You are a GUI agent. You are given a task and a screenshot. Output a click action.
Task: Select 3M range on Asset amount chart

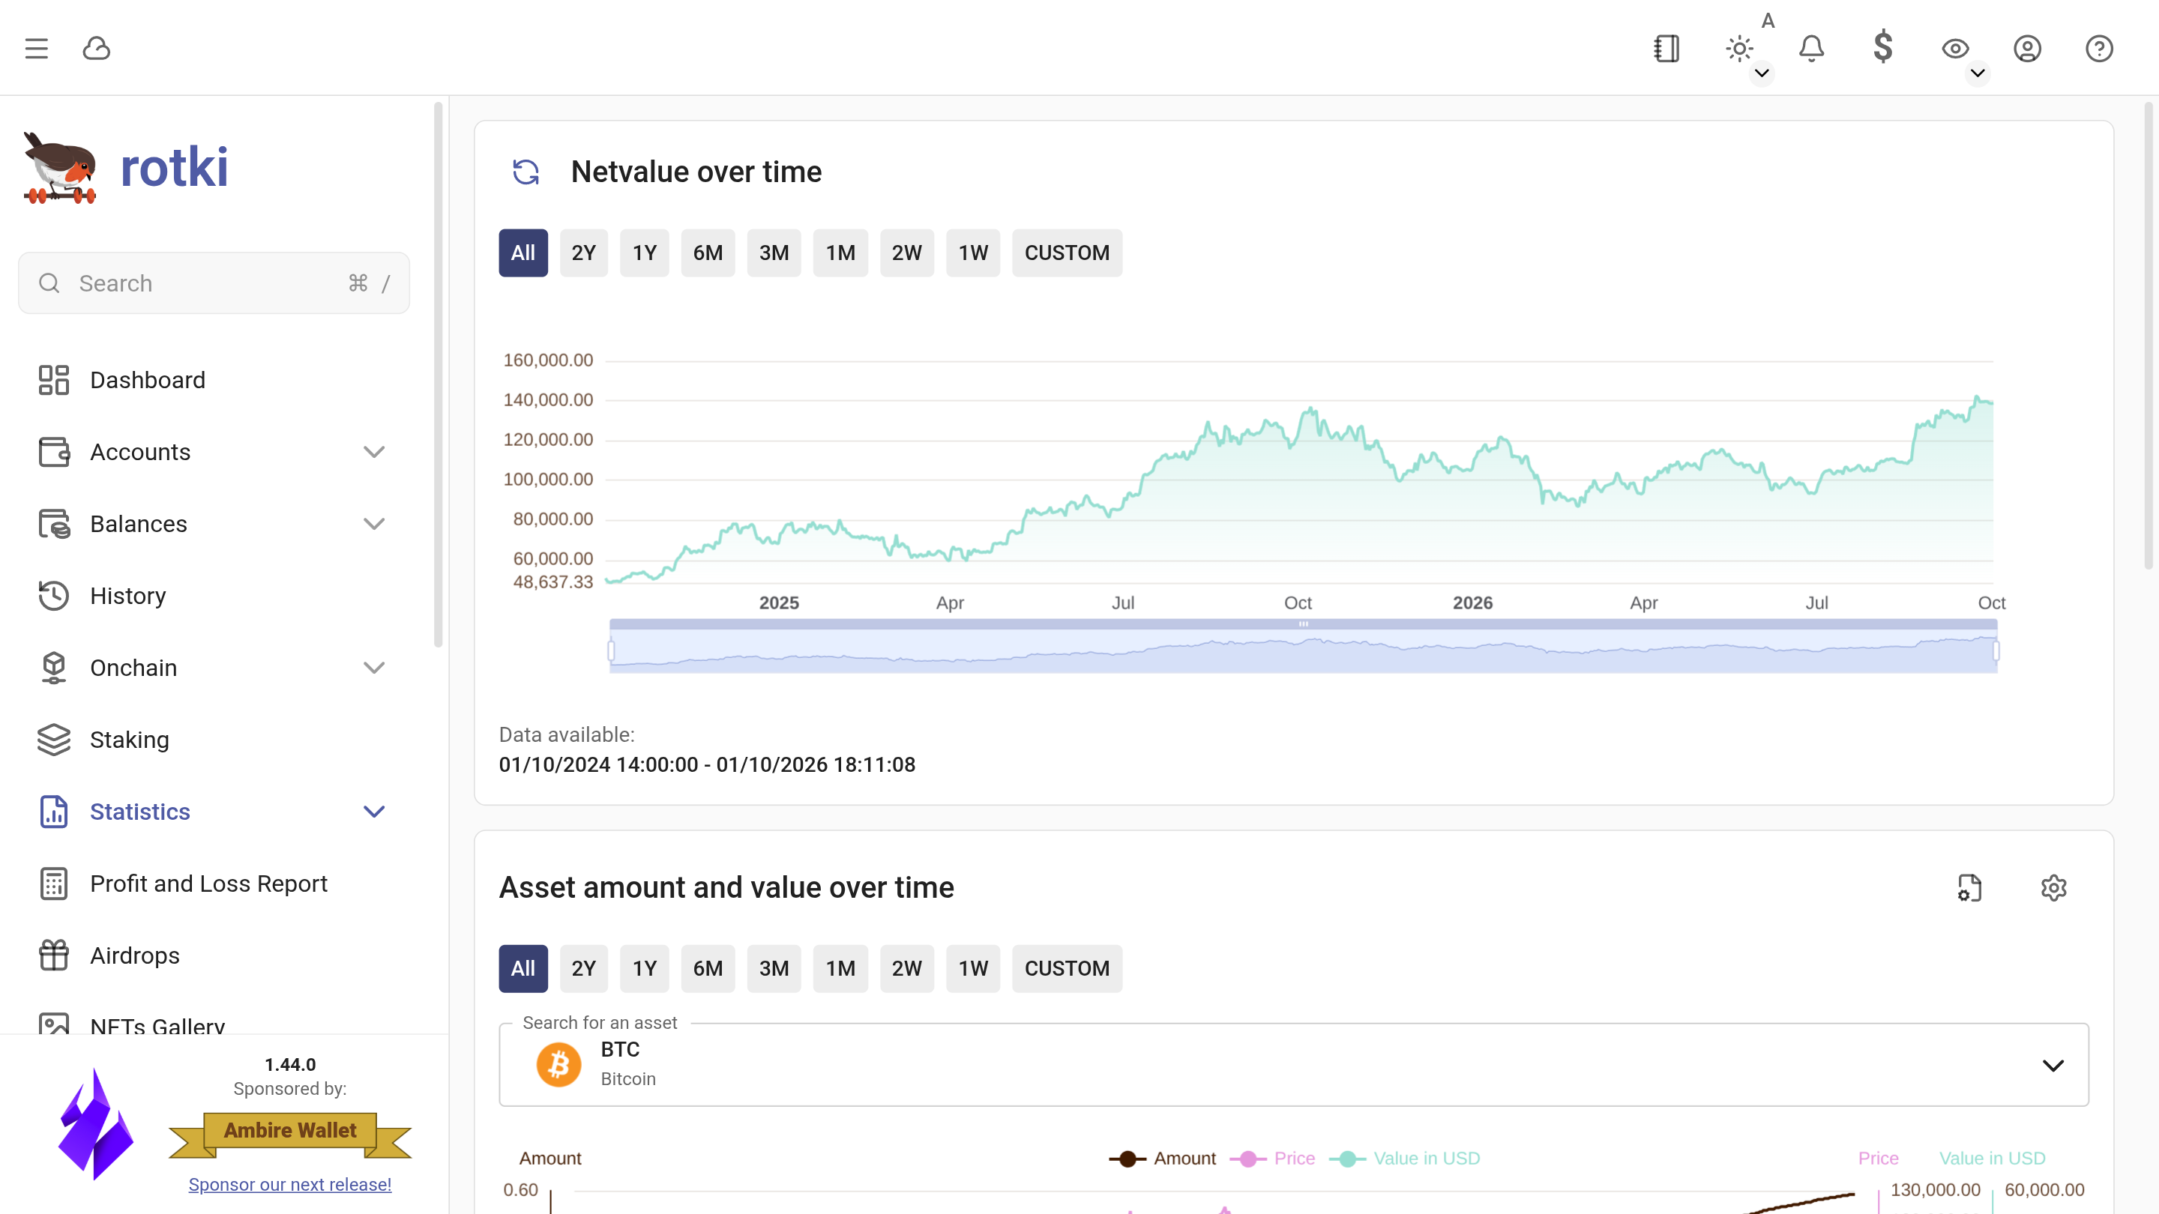coord(774,968)
